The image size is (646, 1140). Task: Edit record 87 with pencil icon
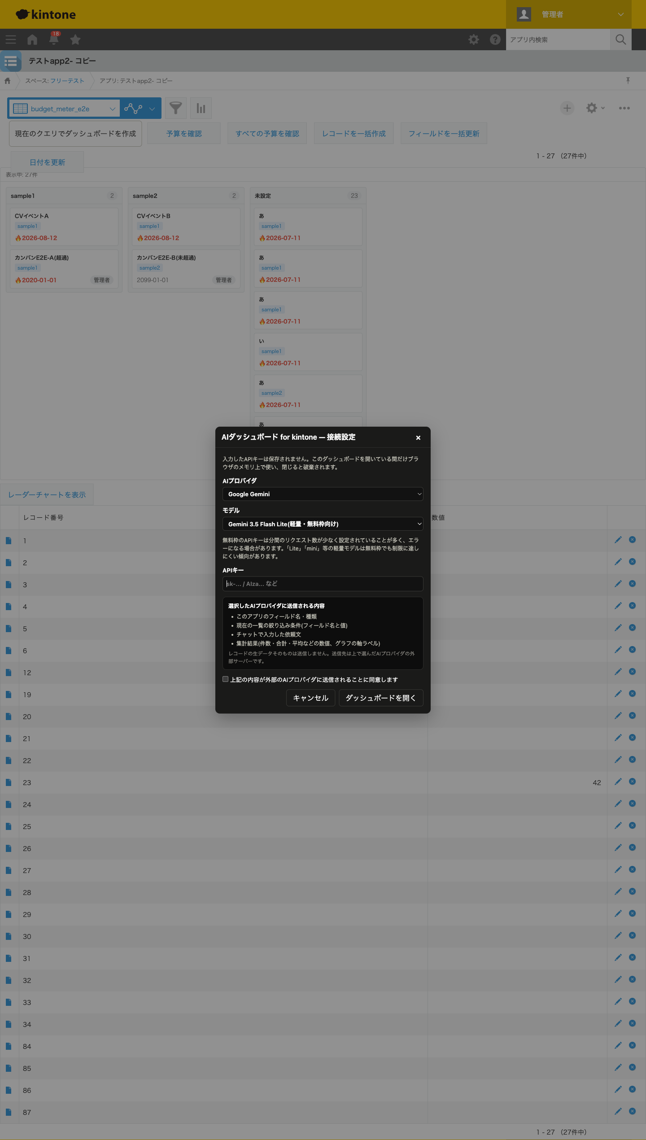618,1111
